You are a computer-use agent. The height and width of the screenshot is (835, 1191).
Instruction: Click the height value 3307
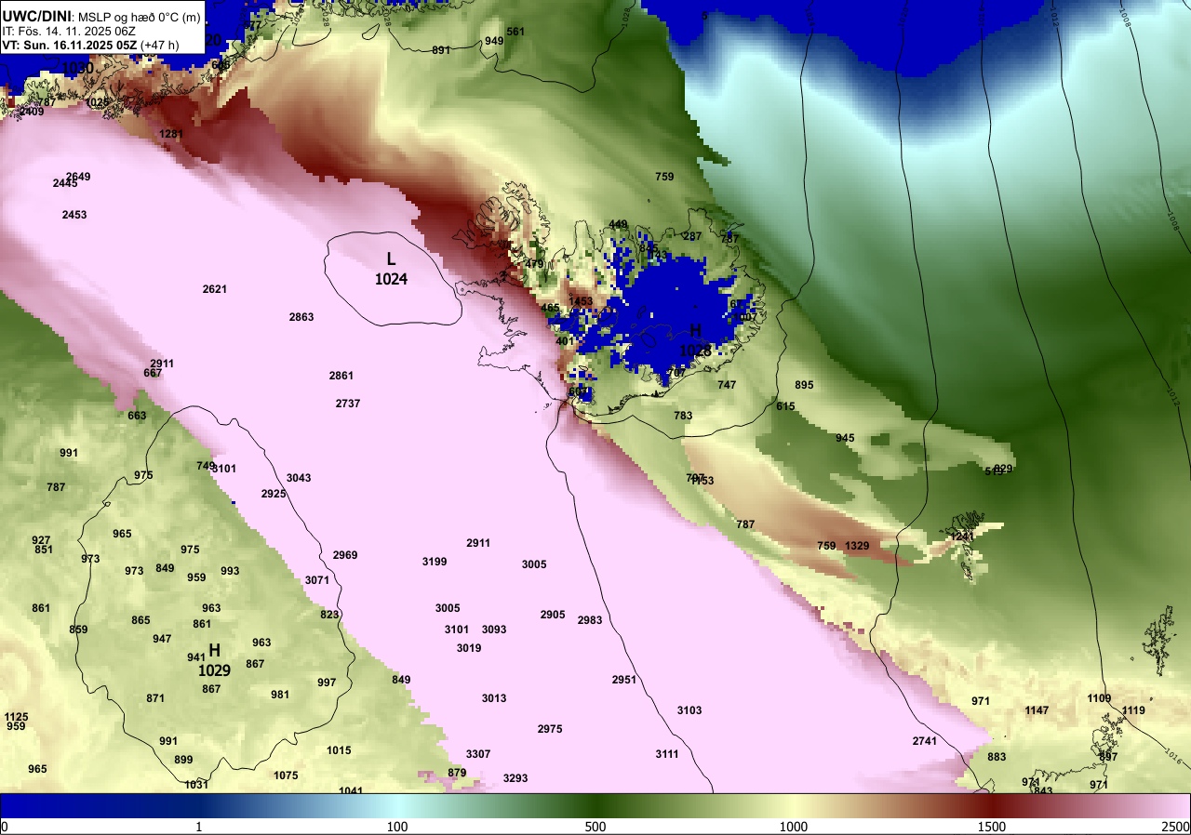click(478, 754)
